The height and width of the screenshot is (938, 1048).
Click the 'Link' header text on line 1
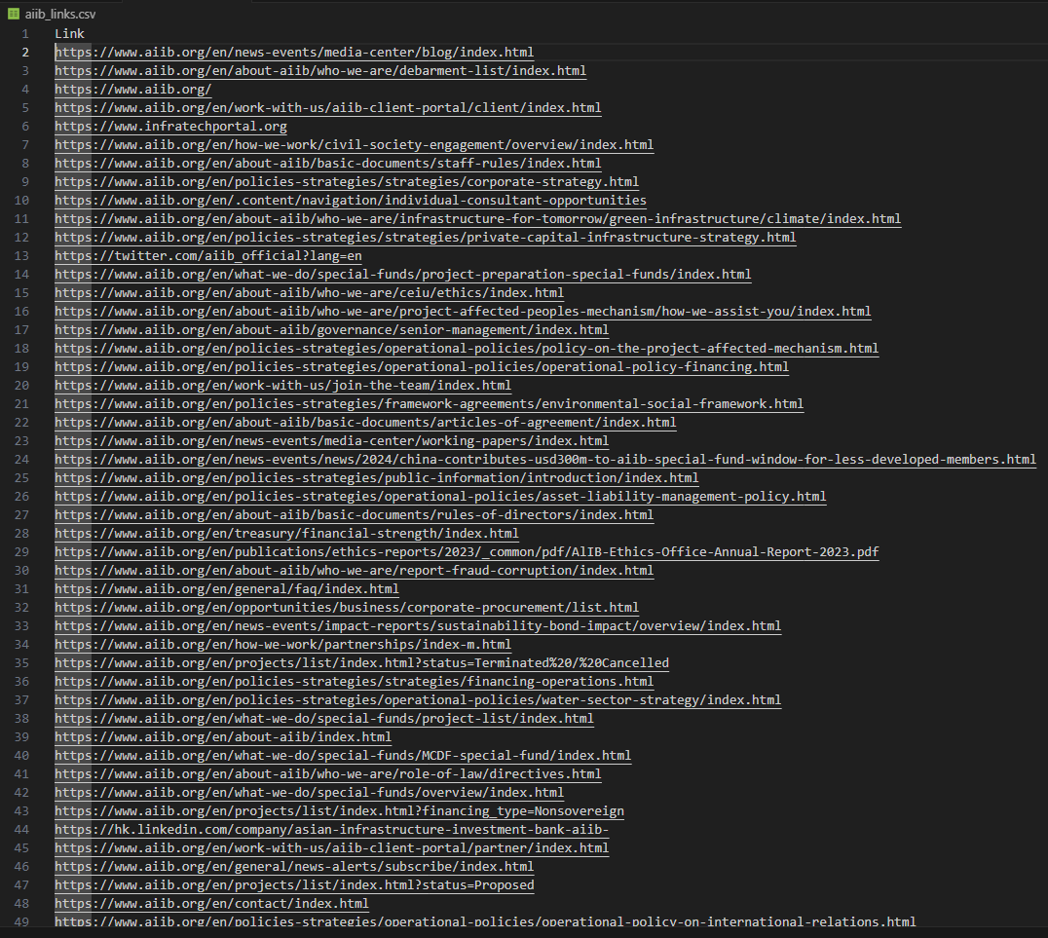pos(69,33)
